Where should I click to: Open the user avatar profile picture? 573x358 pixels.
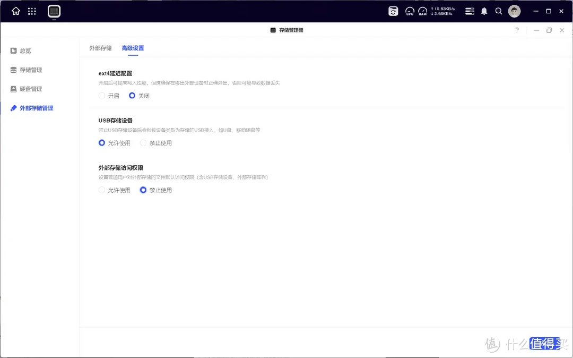pos(514,11)
